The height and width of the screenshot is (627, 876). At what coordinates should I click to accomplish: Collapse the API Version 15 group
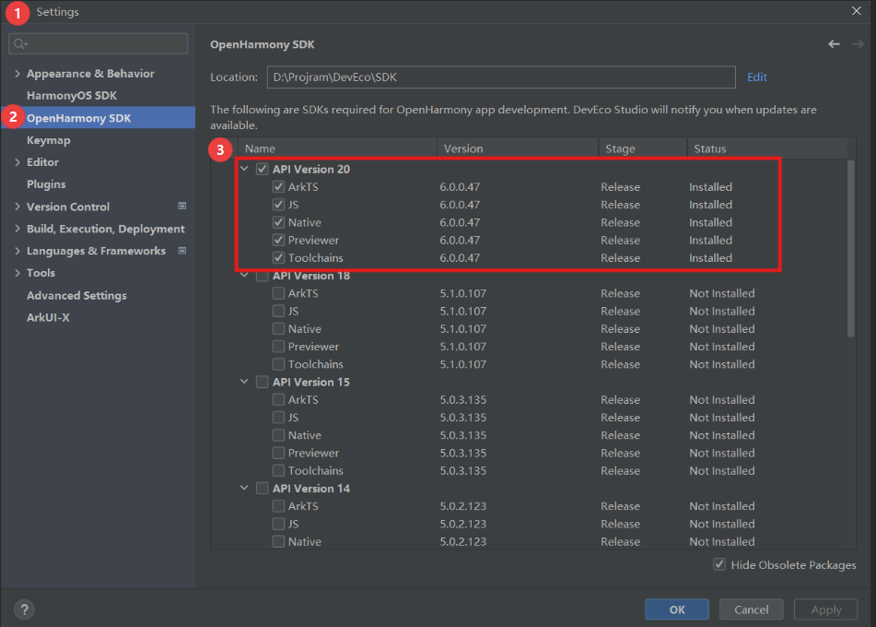[x=244, y=382]
